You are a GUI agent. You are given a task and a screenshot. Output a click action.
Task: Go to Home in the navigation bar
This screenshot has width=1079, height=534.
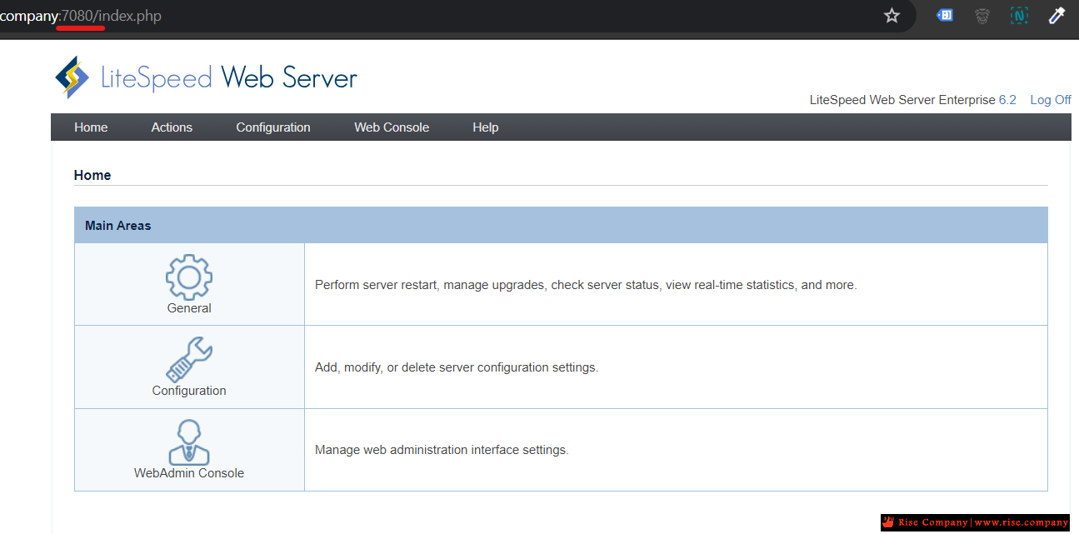click(91, 127)
